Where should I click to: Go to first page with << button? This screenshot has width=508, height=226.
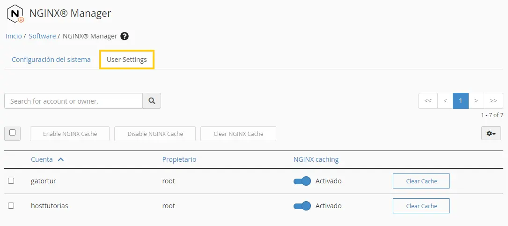point(428,101)
